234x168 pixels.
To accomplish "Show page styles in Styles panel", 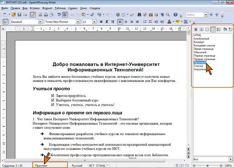I will (x=213, y=29).
